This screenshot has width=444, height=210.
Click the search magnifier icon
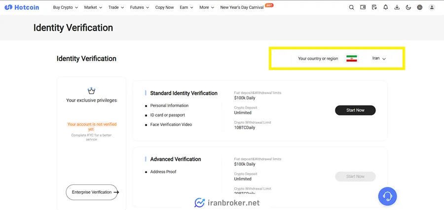(x=351, y=7)
